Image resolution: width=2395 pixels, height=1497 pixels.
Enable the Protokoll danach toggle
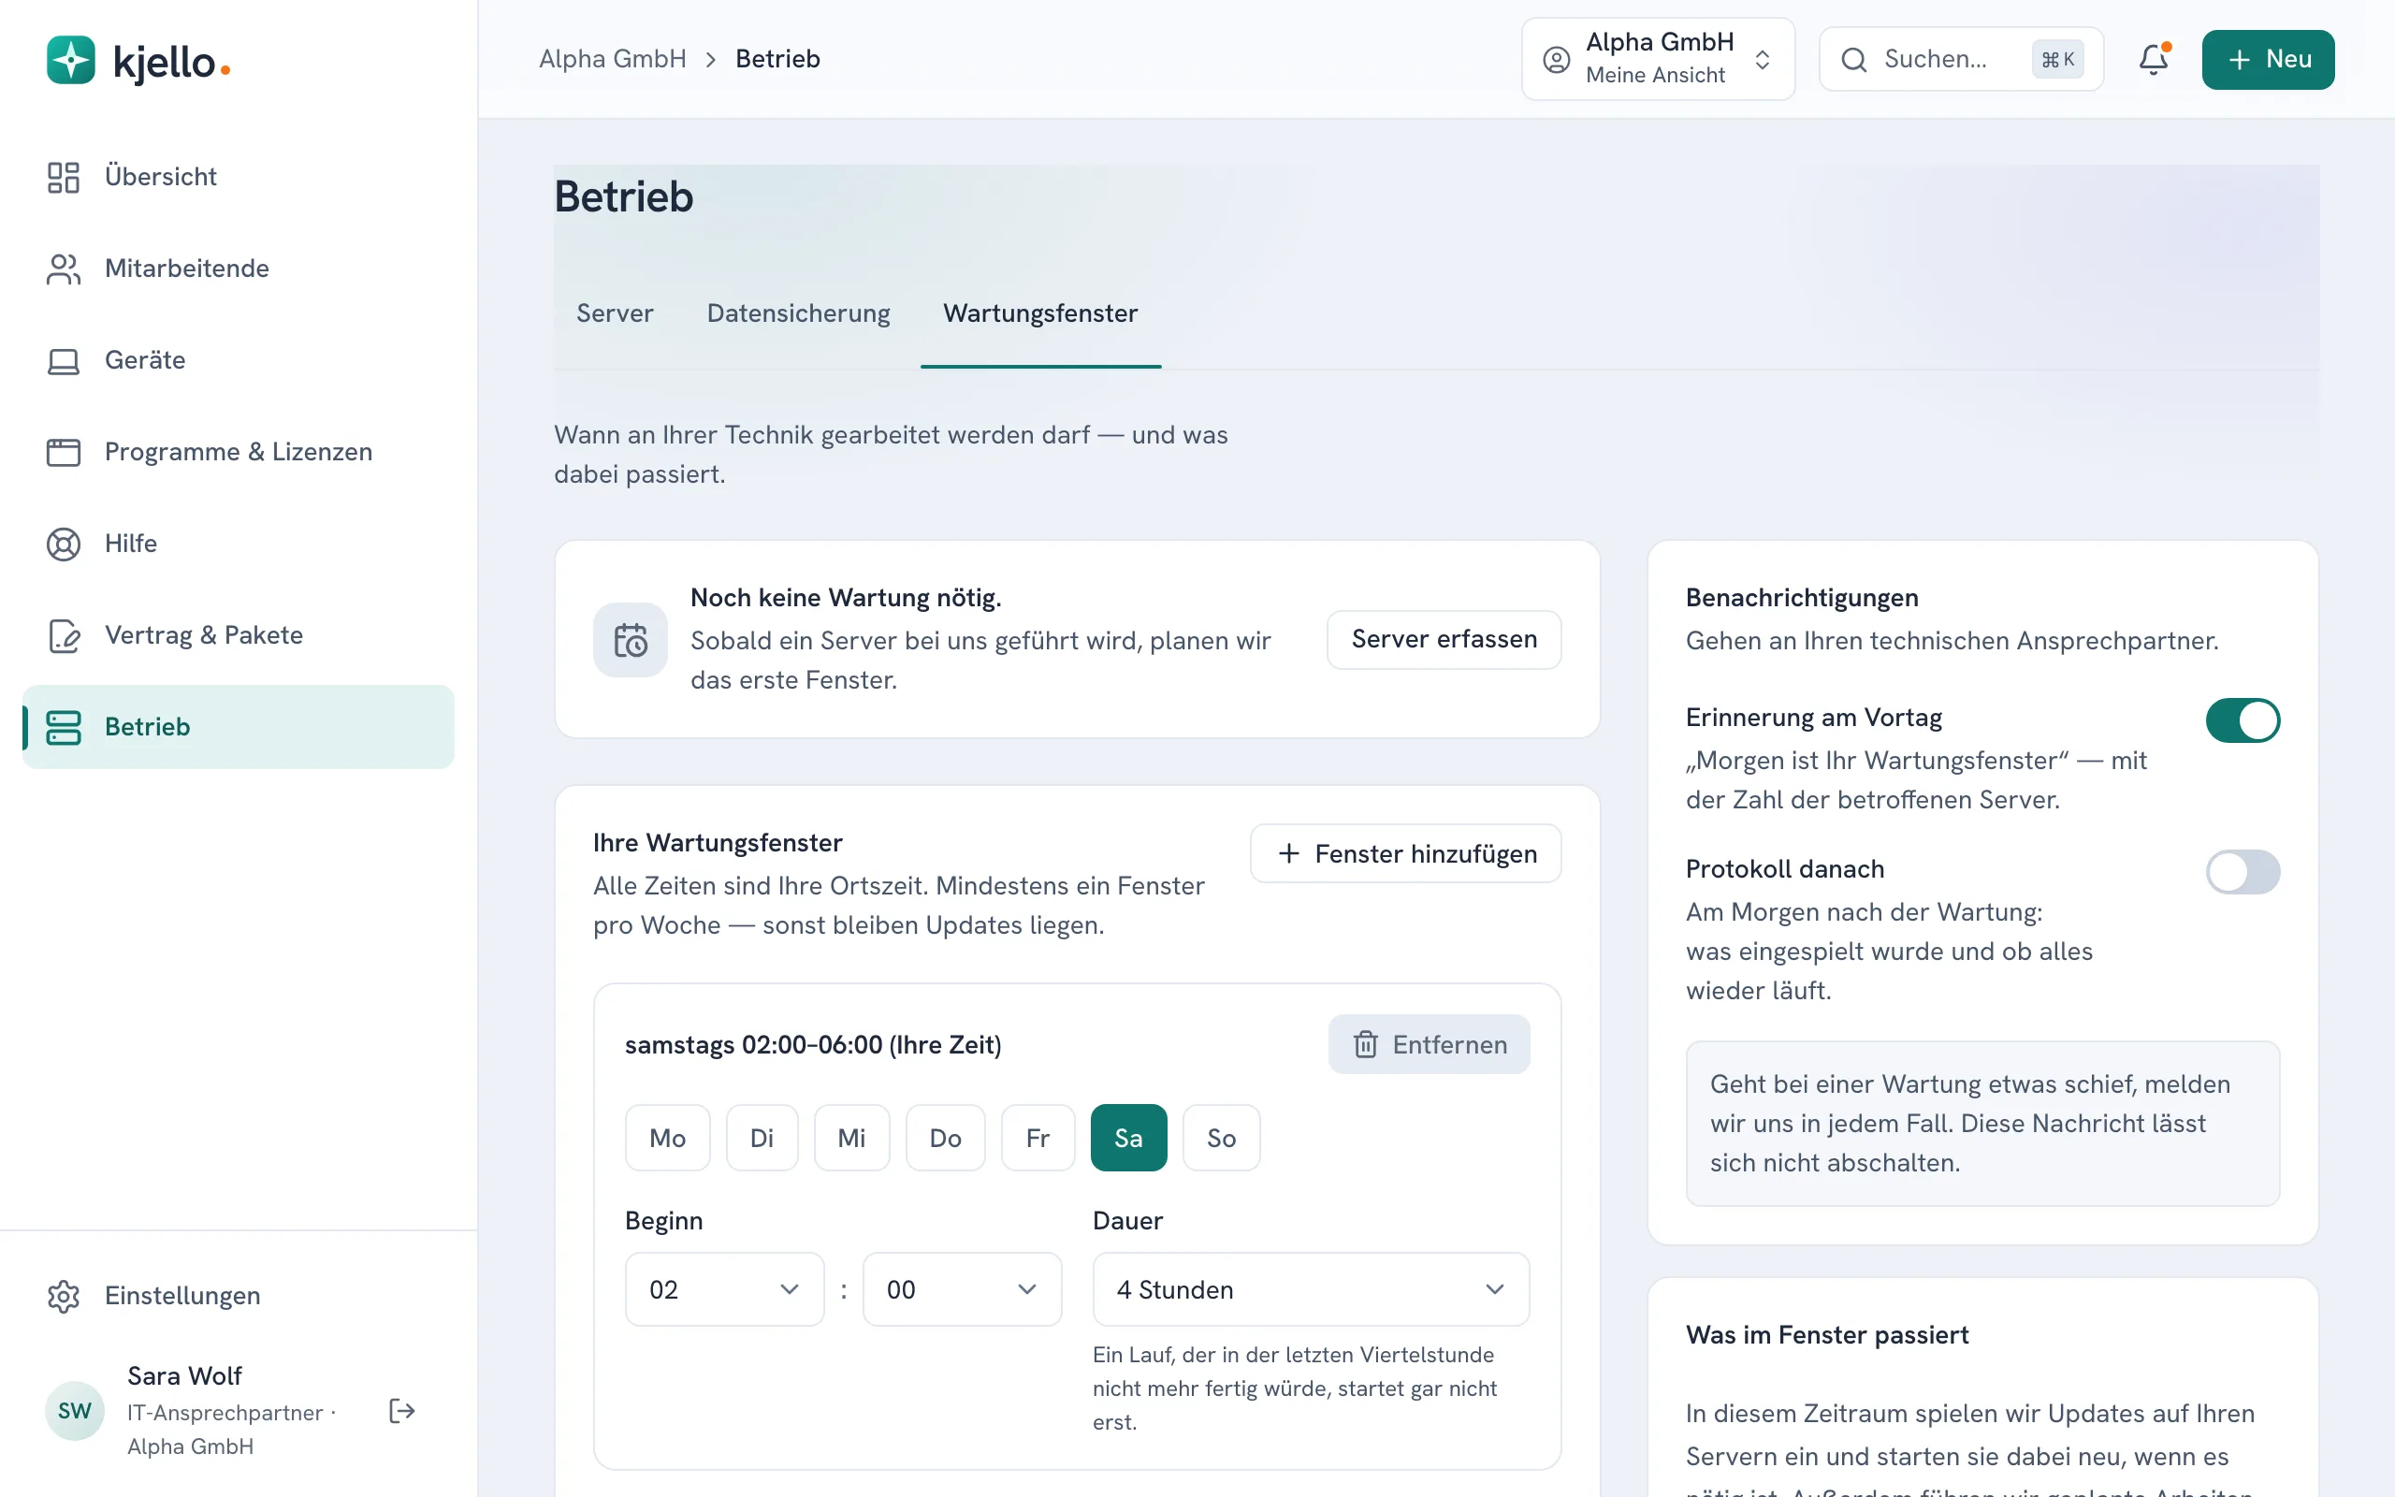coord(2243,872)
